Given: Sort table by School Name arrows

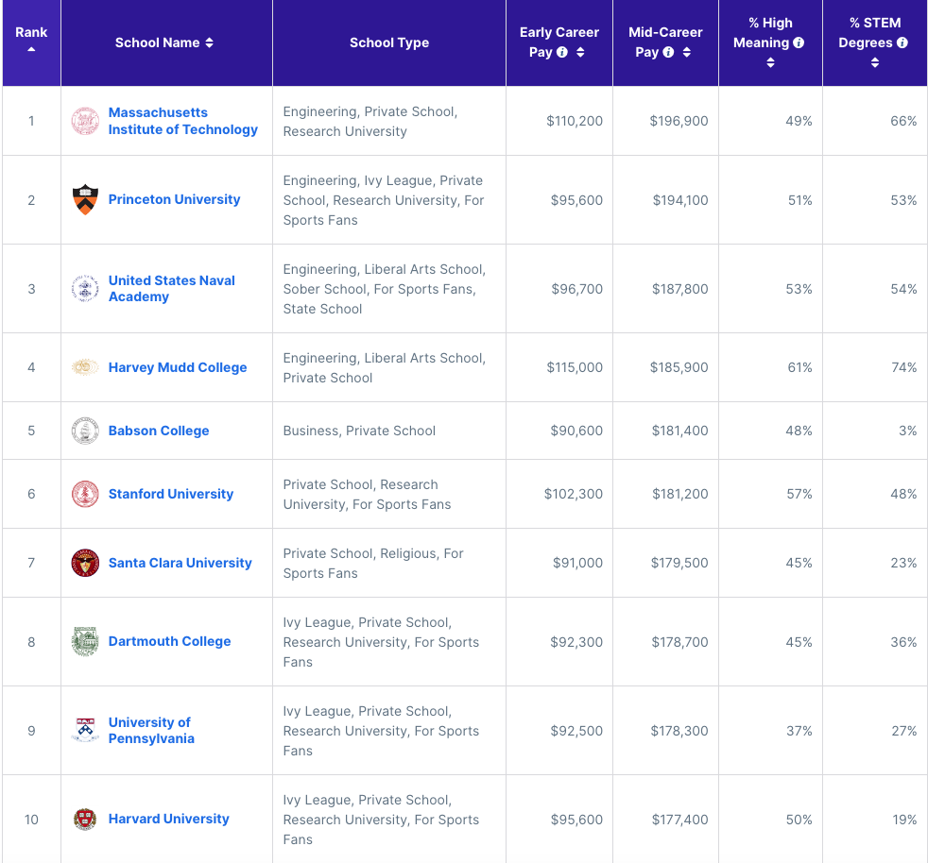Looking at the screenshot, I should click(x=209, y=42).
